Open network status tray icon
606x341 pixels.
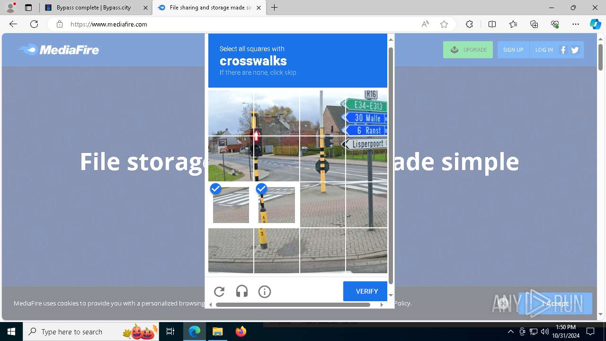pos(534,332)
